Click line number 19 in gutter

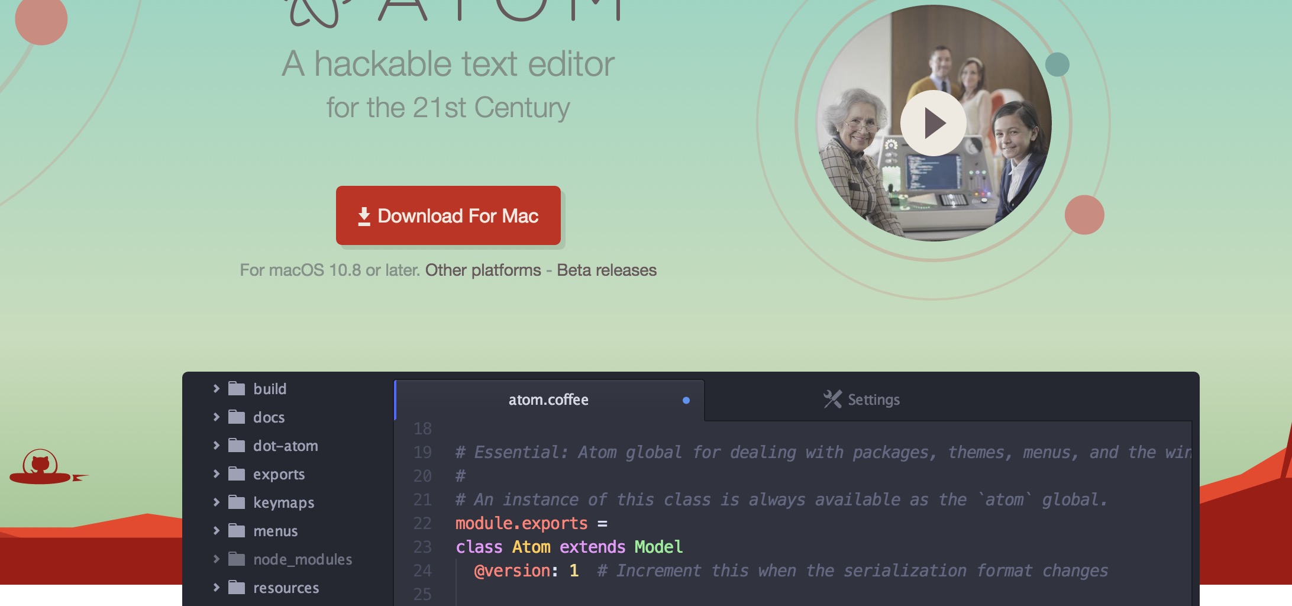(422, 453)
